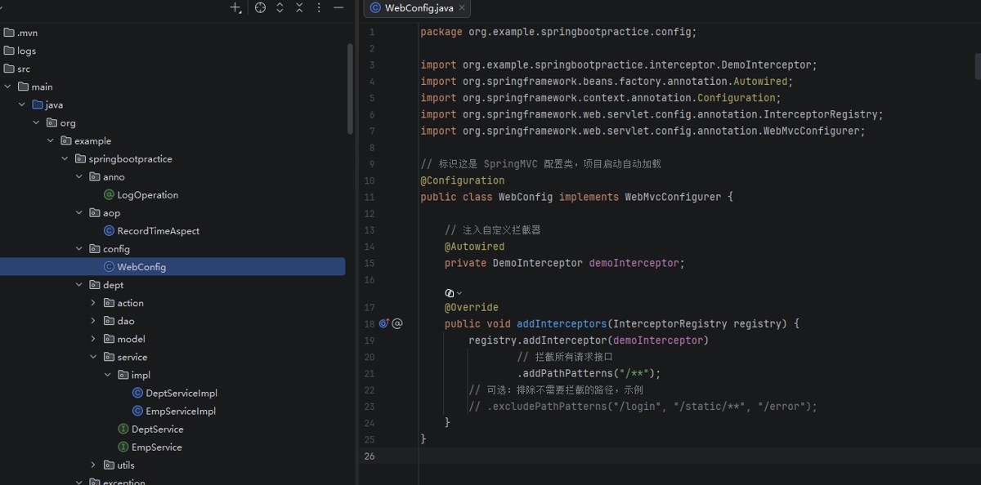Viewport: 981px width, 485px height.
Task: Close the WebConfig.java tab
Action: click(462, 8)
